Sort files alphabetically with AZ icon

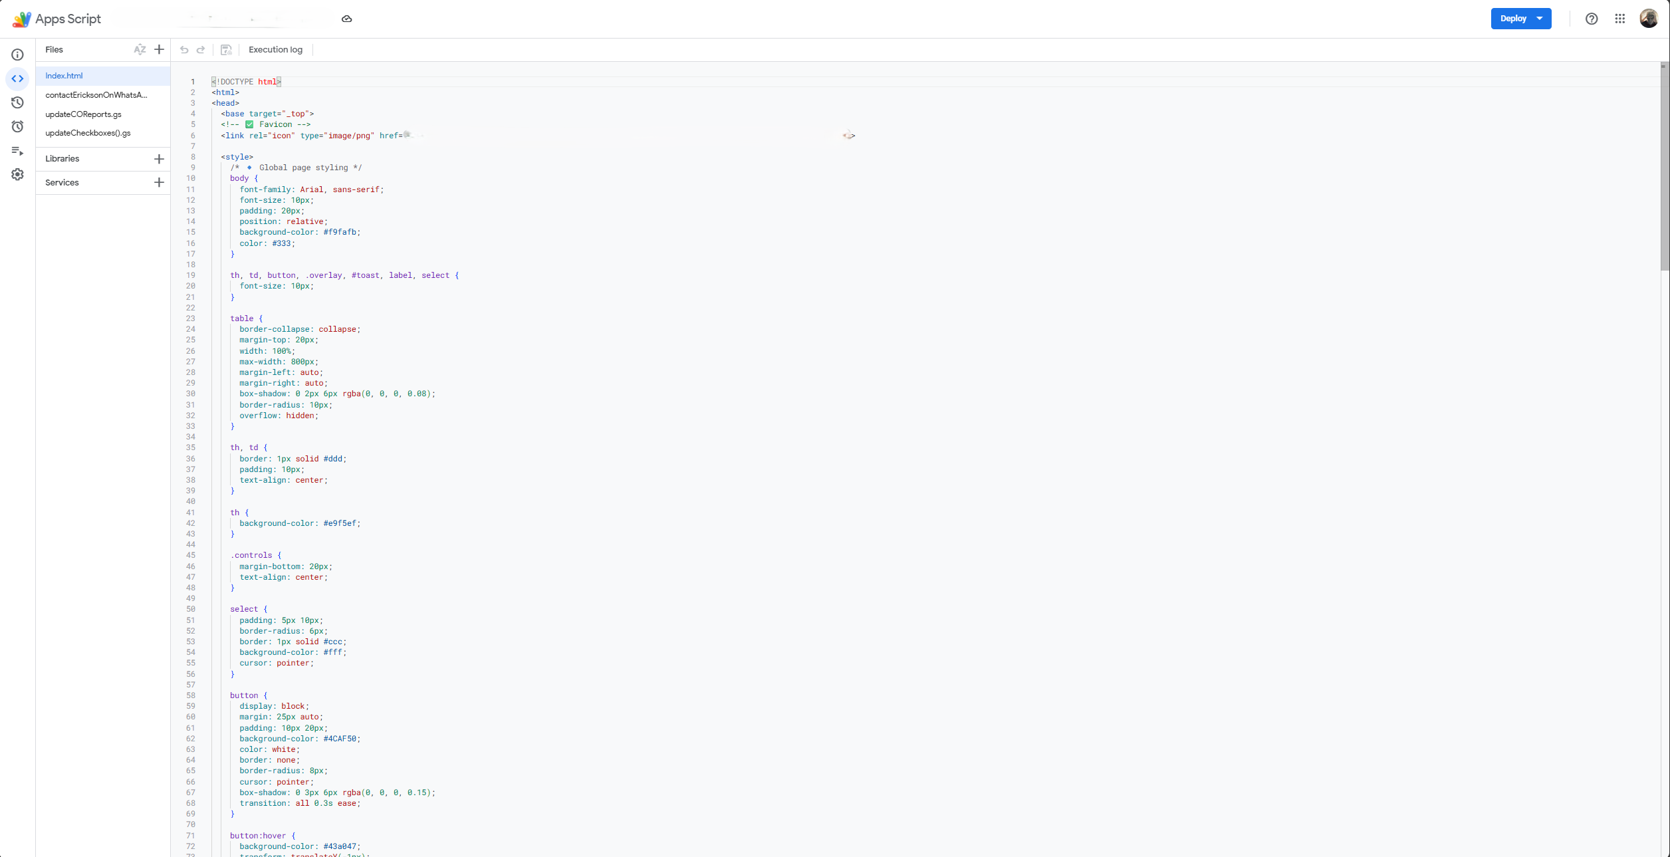coord(140,50)
